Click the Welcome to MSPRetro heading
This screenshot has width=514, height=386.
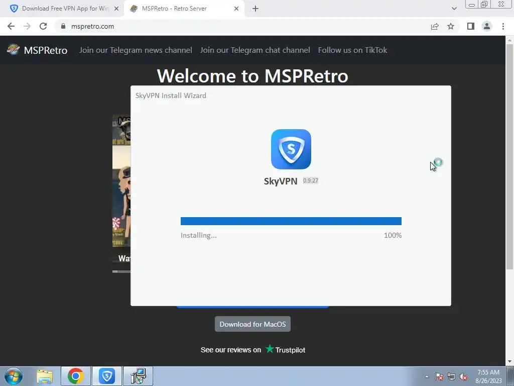pyautogui.click(x=252, y=75)
